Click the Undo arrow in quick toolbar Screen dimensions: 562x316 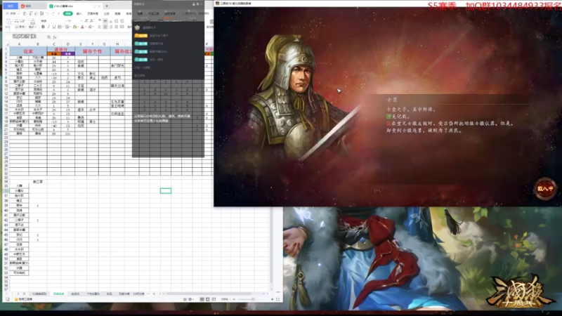click(x=47, y=13)
